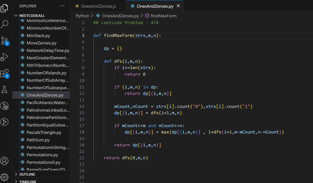Click 'if (i,m,n) in dp:' line
Viewport: 313px width, 183px height.
(x=136, y=87)
